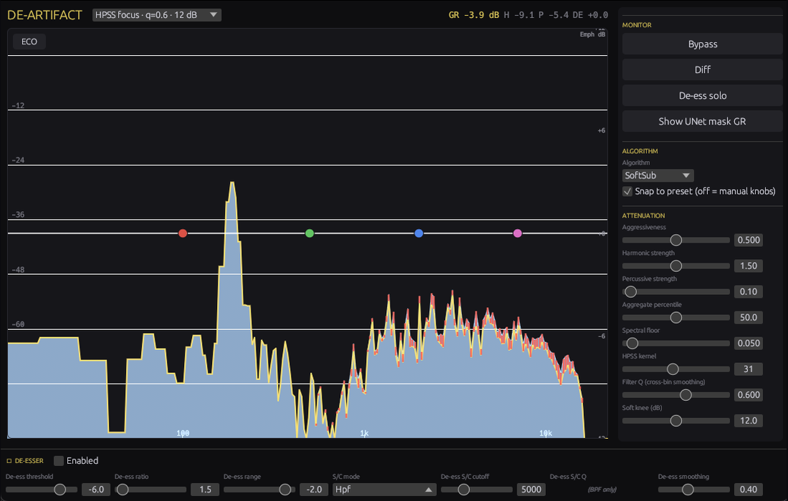Click the blue band node on the graph
Image resolution: width=788 pixels, height=501 pixels.
(x=418, y=233)
